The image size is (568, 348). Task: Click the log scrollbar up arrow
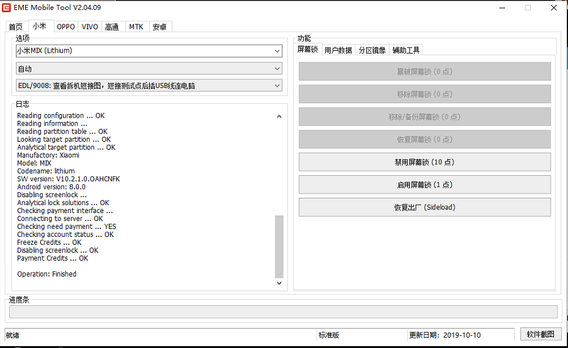tap(279, 117)
